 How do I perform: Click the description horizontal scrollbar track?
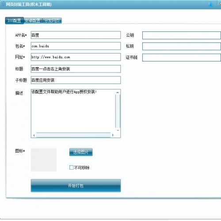point(73,135)
